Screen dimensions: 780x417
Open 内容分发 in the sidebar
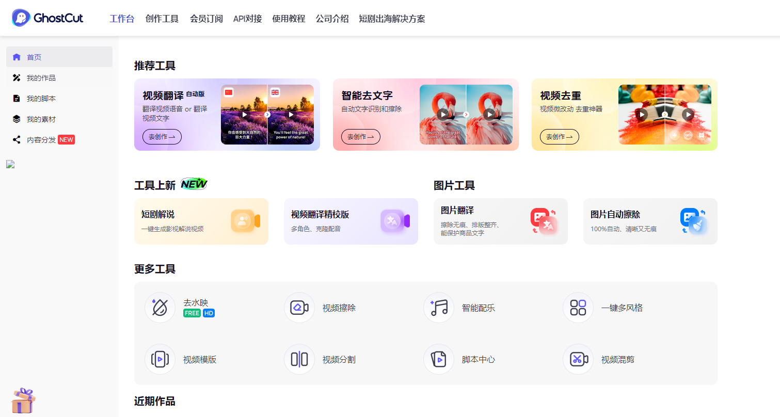point(59,140)
